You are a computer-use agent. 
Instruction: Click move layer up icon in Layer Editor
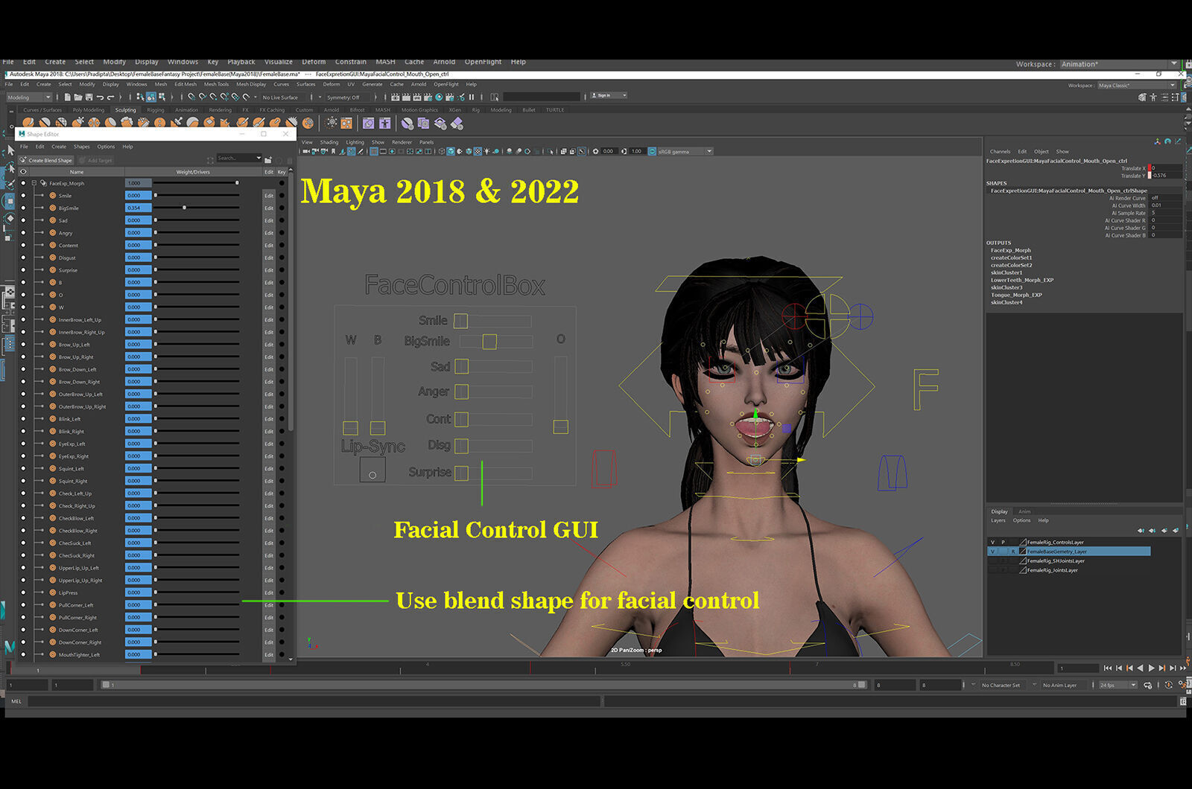click(1141, 530)
